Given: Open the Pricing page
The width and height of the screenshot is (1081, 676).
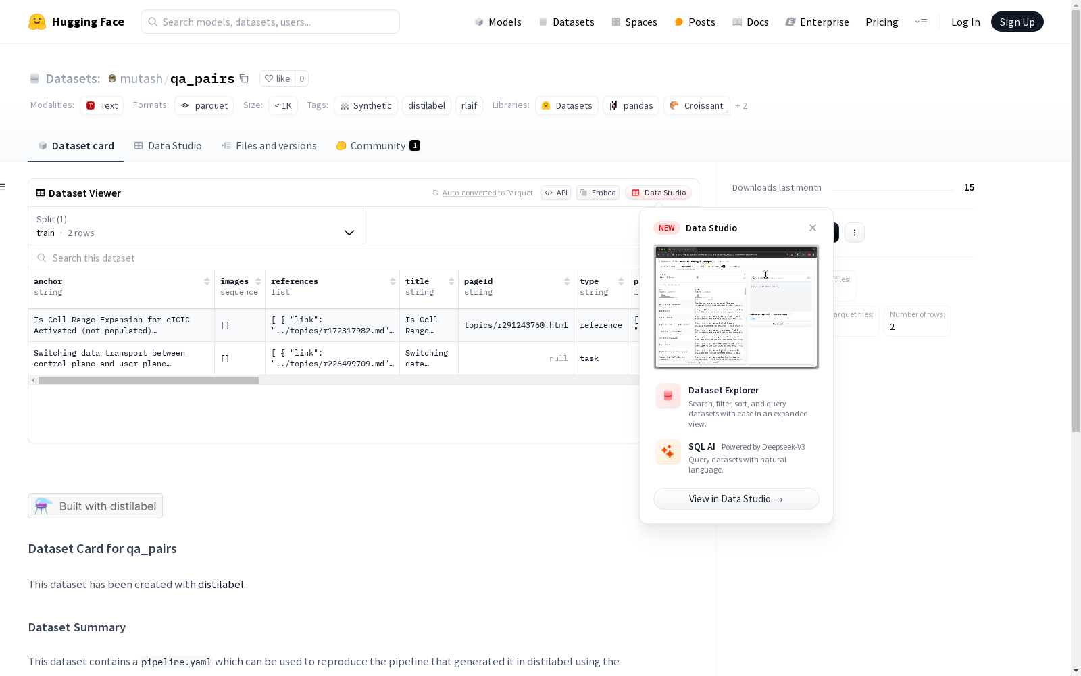Looking at the screenshot, I should pos(882,22).
